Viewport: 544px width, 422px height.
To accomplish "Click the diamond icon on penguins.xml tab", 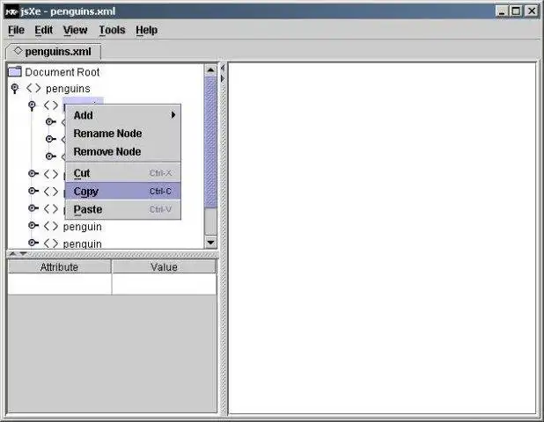I will [x=18, y=51].
